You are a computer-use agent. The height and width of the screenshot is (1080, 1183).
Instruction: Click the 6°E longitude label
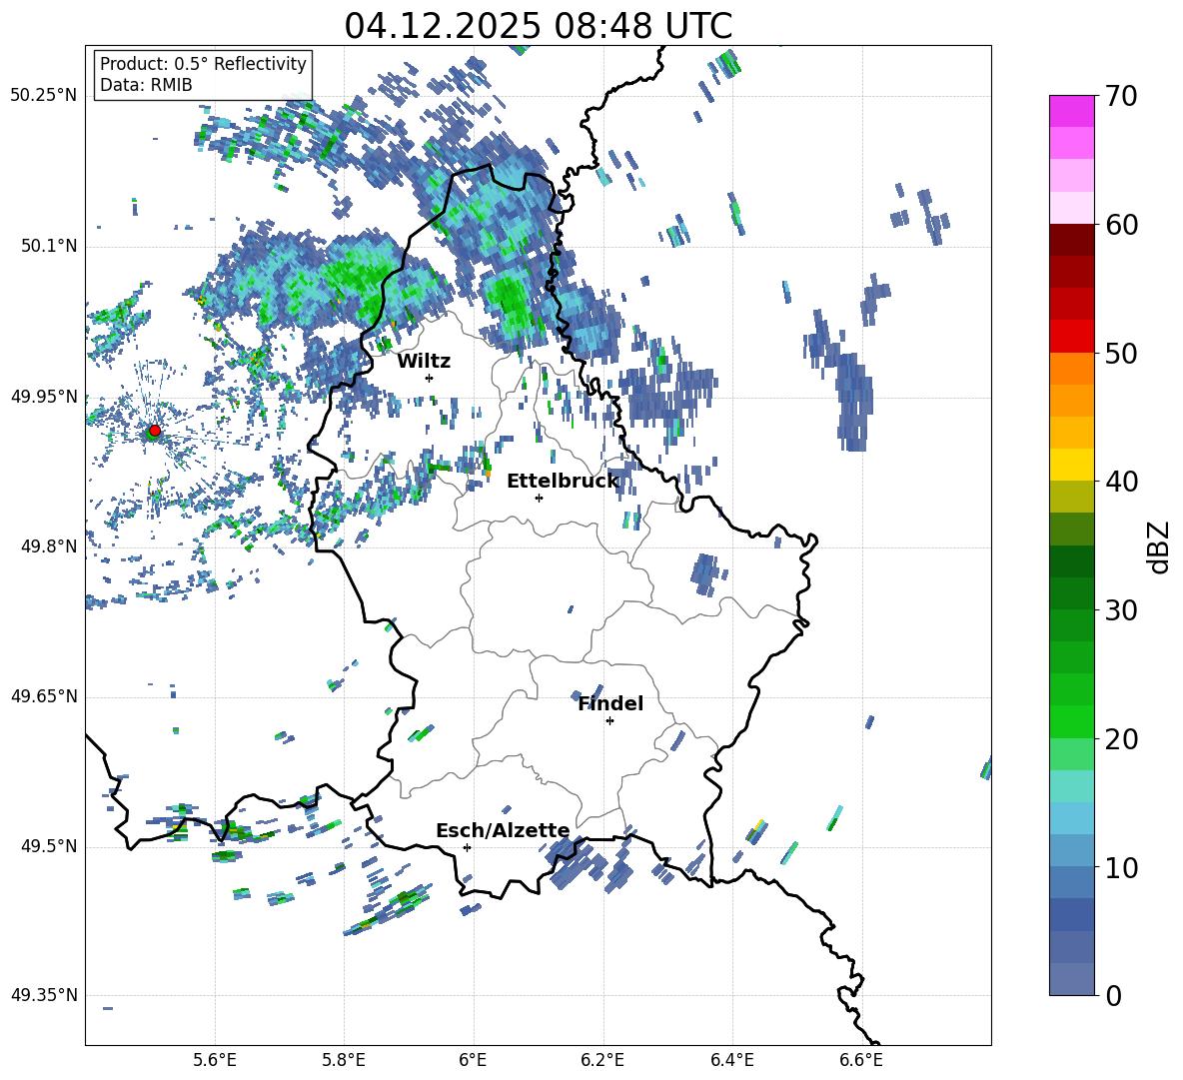click(x=473, y=1060)
